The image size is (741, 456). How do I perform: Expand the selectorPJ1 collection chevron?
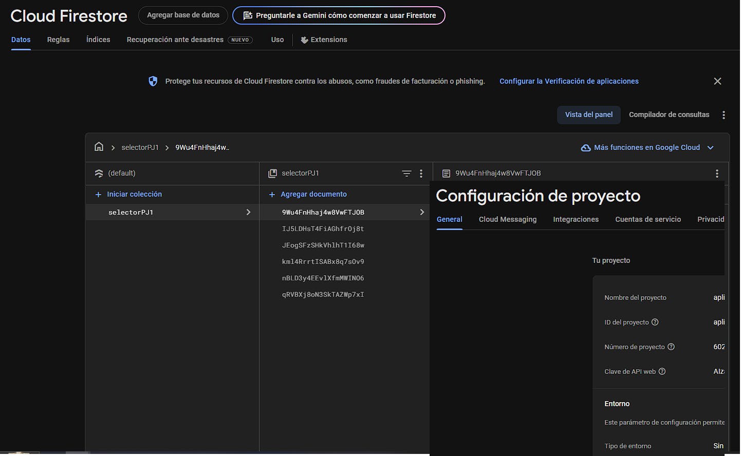coord(248,212)
